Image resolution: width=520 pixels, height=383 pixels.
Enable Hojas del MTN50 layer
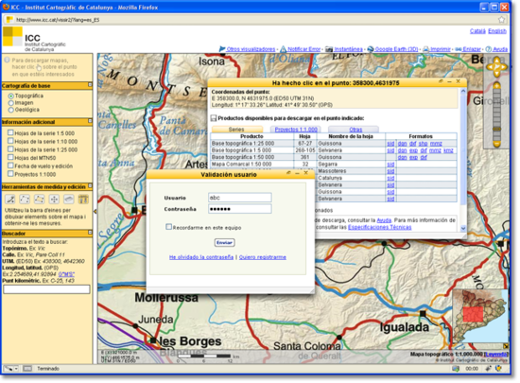point(10,157)
